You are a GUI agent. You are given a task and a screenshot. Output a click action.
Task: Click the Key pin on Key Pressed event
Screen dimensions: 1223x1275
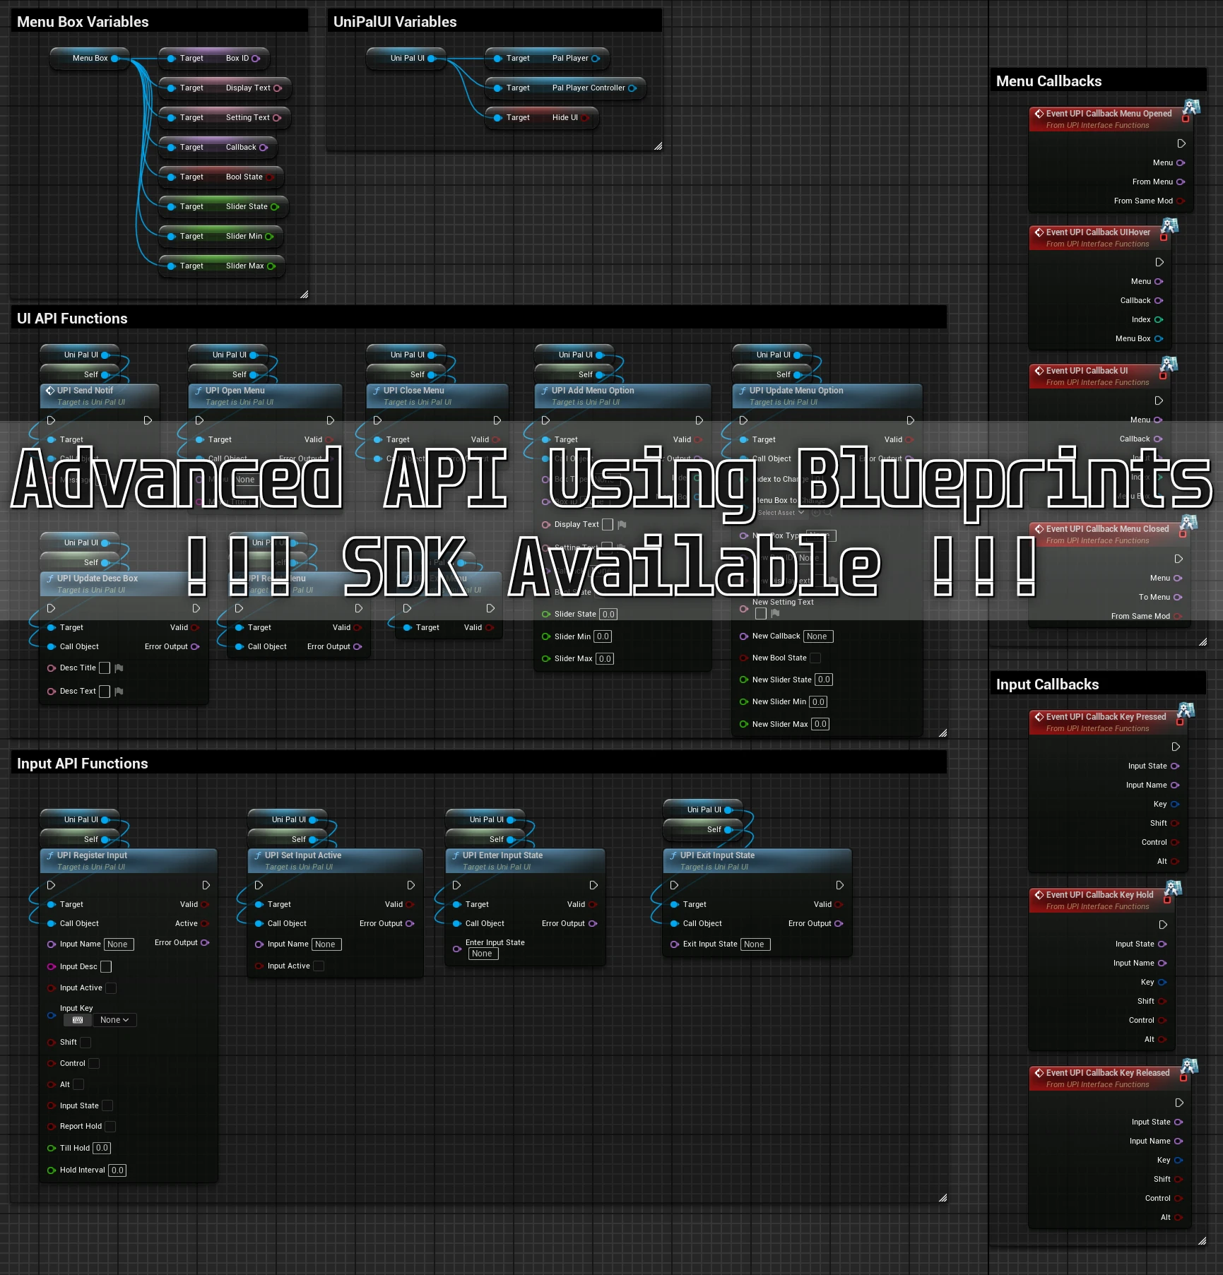click(x=1175, y=805)
